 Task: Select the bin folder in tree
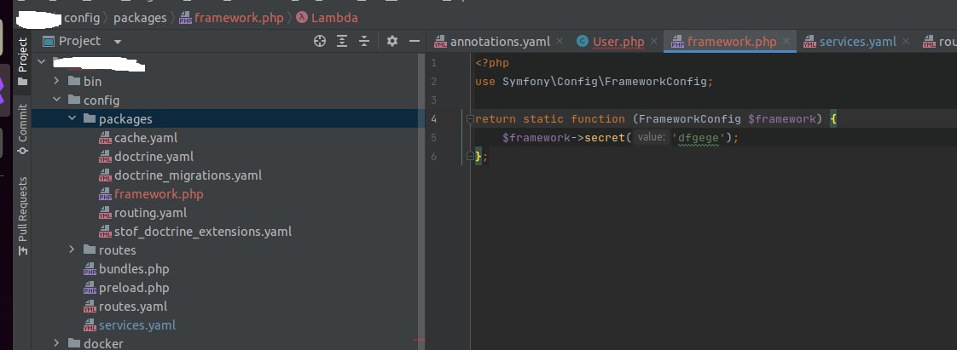93,81
